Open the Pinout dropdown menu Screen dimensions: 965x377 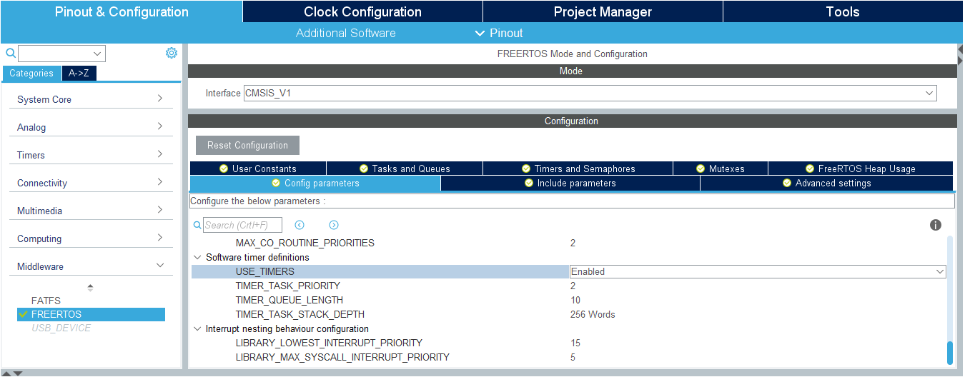tap(499, 33)
